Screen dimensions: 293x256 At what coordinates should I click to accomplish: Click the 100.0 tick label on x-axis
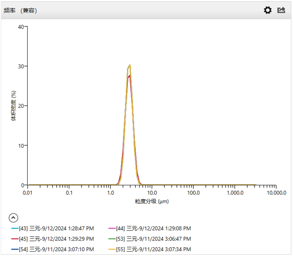(x=193, y=193)
